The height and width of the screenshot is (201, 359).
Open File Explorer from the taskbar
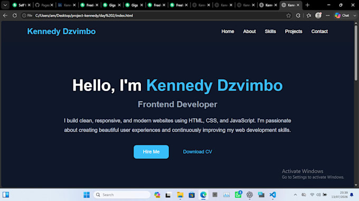point(180,195)
